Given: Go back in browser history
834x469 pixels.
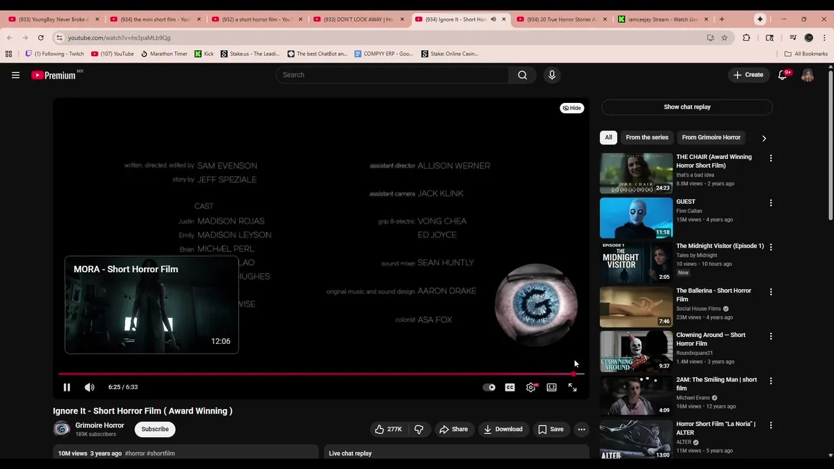Looking at the screenshot, I should [9, 38].
